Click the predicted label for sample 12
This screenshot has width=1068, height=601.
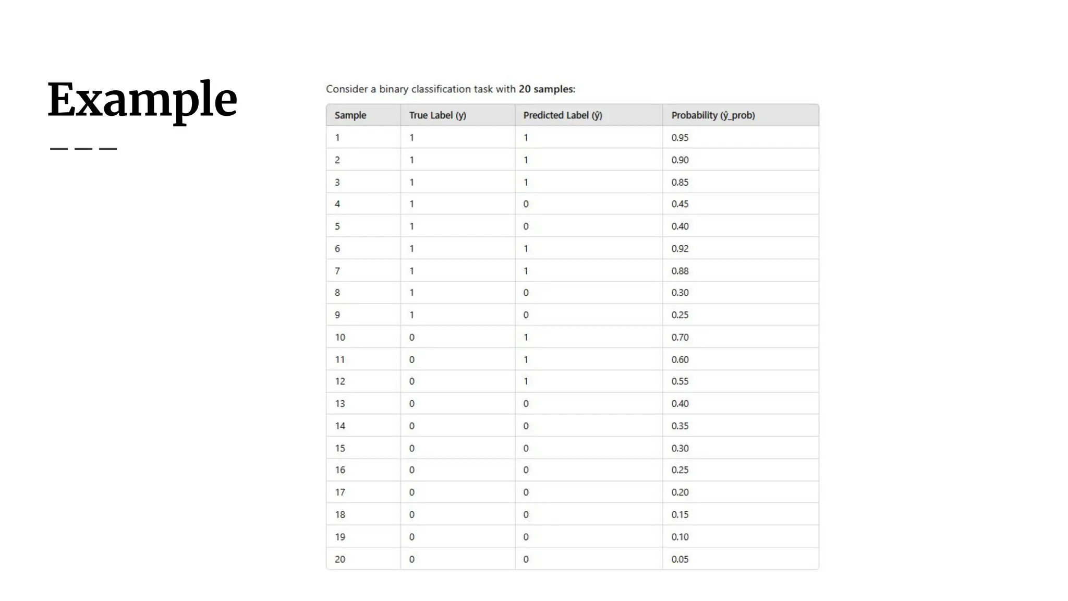click(x=526, y=381)
